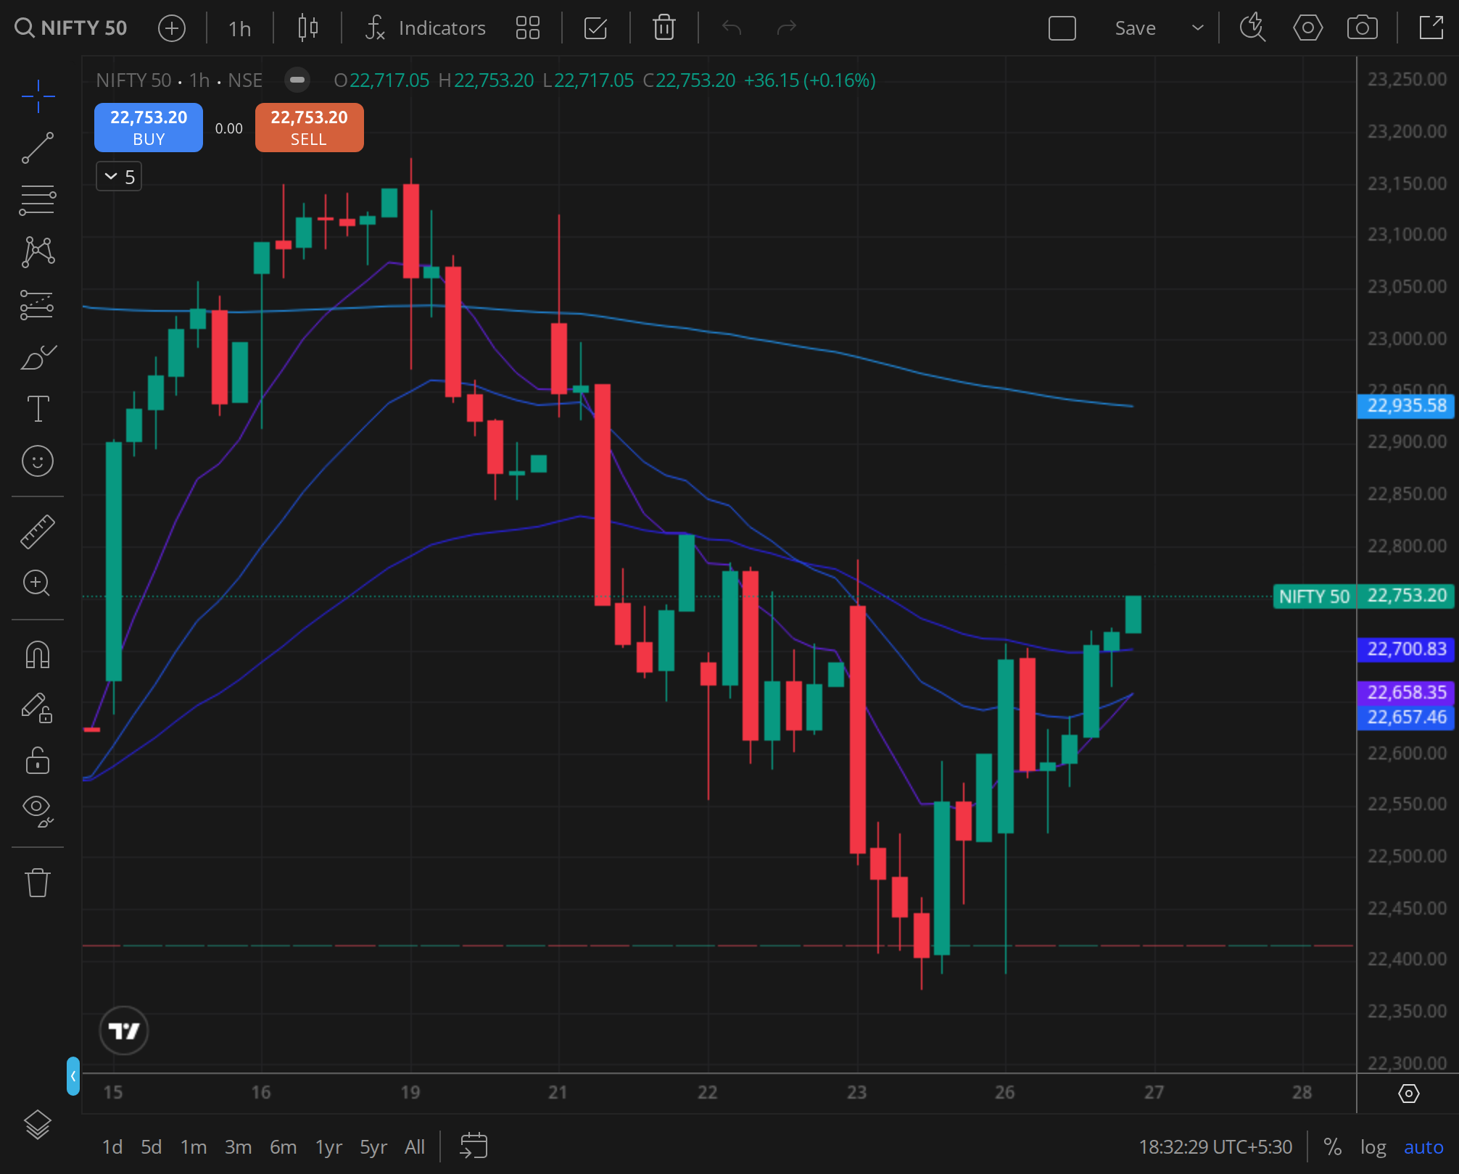Select the patterns drawing tool
1459x1174 pixels.
coord(38,252)
